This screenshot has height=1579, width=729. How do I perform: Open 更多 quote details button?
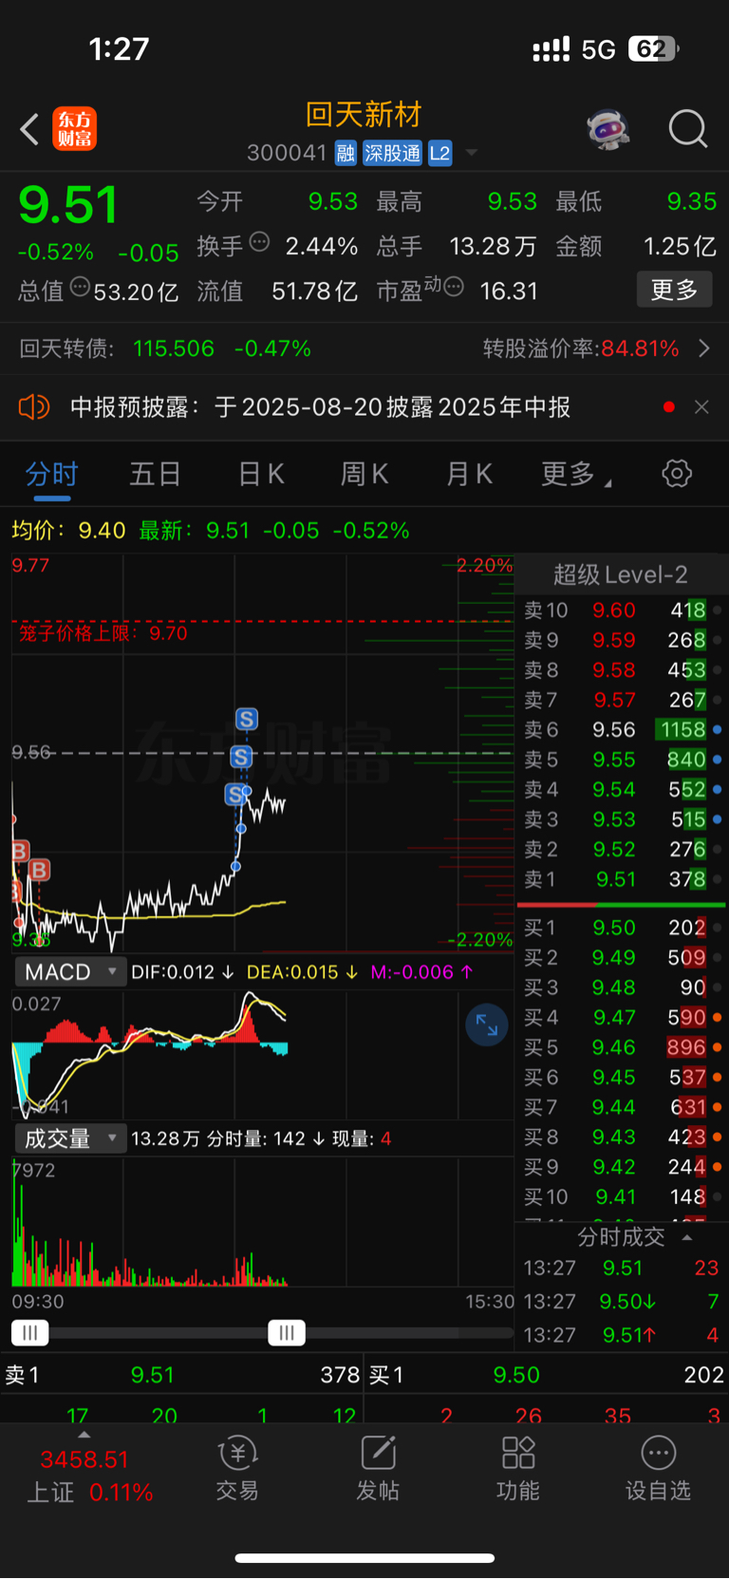pos(674,290)
